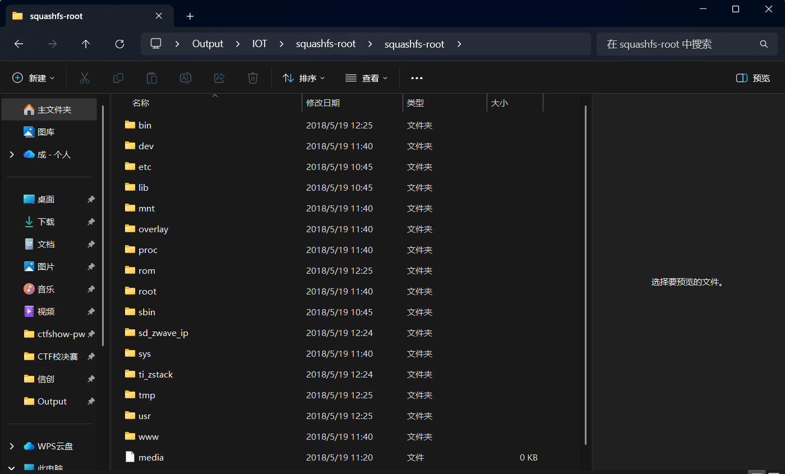Click the Cut scissors icon

click(x=85, y=78)
